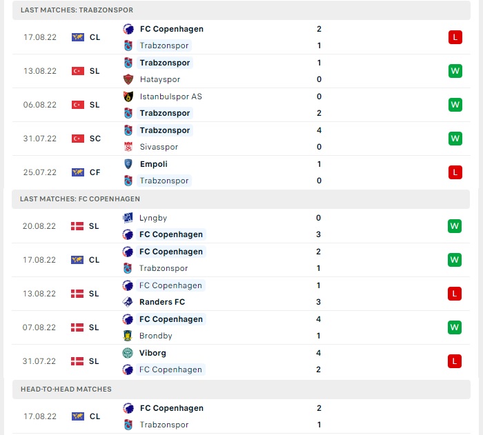Open the 31.07.22 Trabzonspor vs Sivasspor match row
The width and height of the screenshot is (483, 435).
pyautogui.click(x=241, y=139)
